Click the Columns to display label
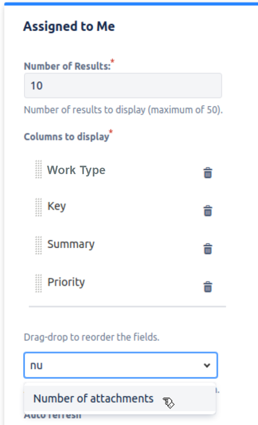 pyautogui.click(x=66, y=137)
